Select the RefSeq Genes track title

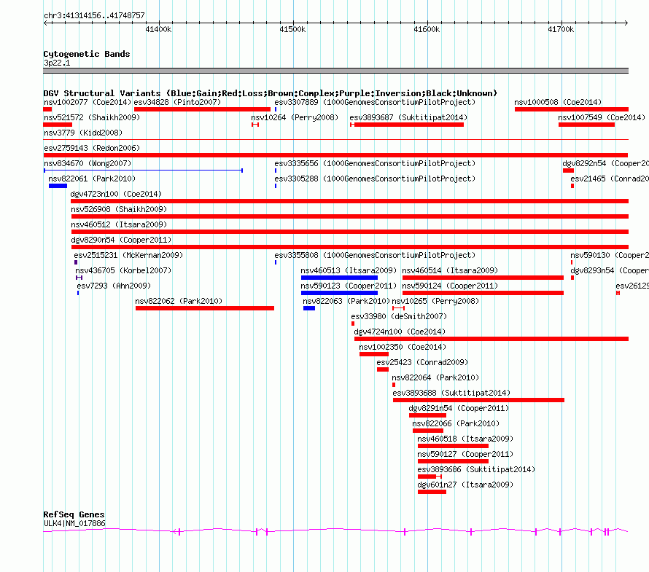tap(74, 514)
